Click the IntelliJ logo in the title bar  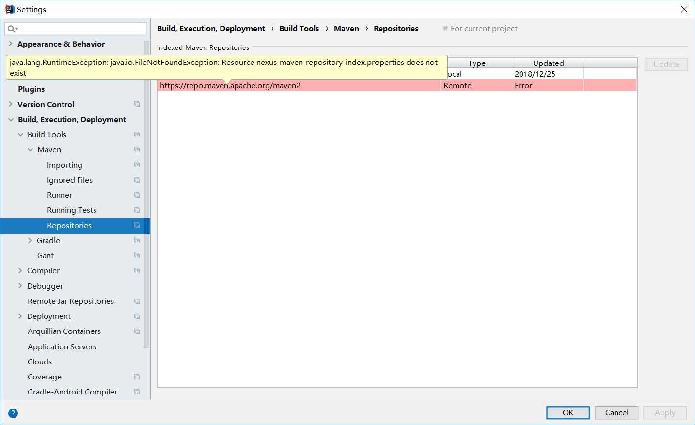pyautogui.click(x=10, y=9)
